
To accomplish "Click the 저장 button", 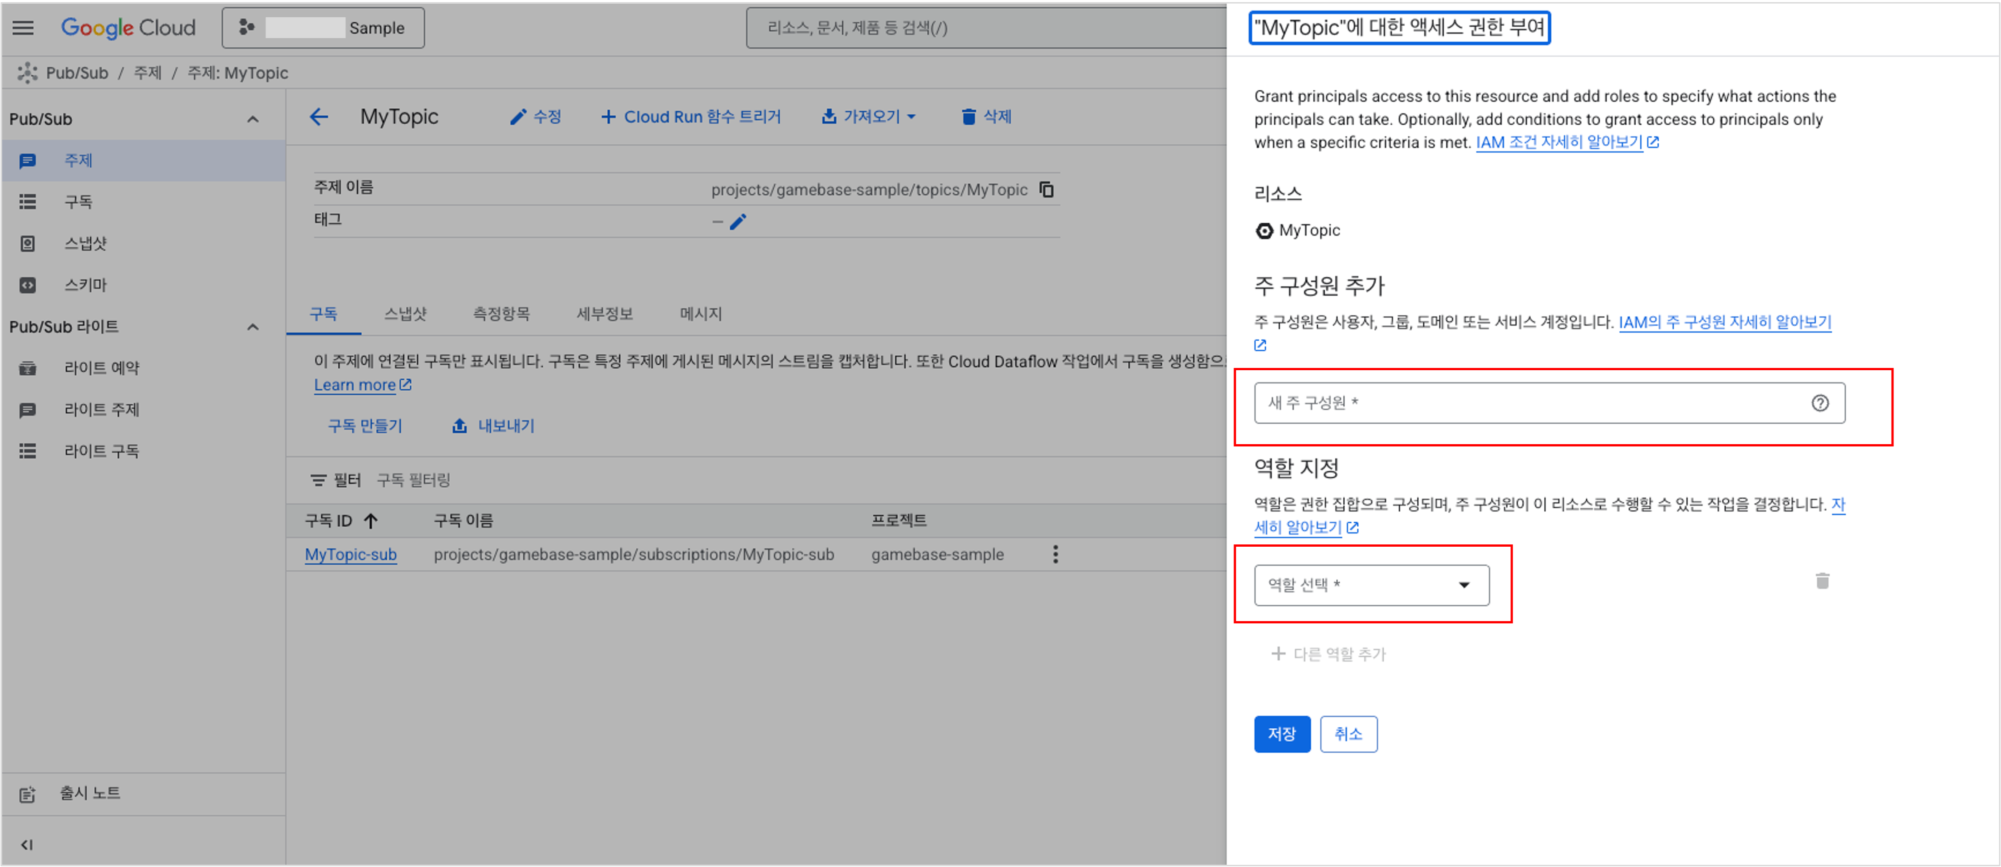I will click(1282, 734).
